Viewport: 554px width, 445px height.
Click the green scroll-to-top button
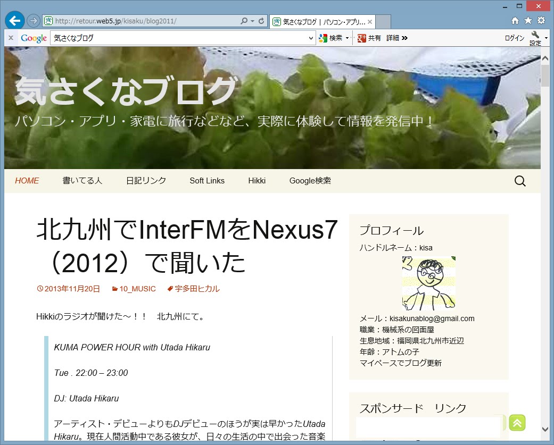[x=517, y=423]
